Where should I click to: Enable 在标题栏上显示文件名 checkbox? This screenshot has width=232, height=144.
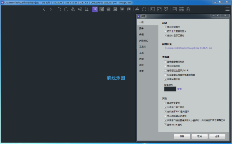pyautogui.click(x=165, y=70)
